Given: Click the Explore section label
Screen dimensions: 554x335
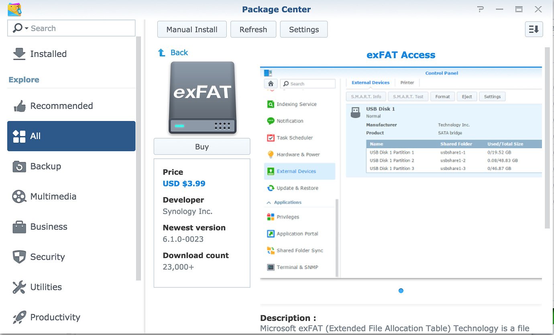Looking at the screenshot, I should pyautogui.click(x=24, y=79).
